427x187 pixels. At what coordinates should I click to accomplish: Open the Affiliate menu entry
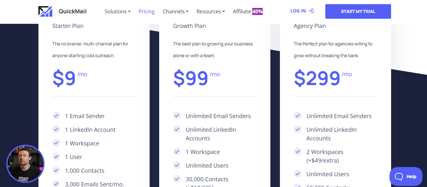[x=241, y=11]
